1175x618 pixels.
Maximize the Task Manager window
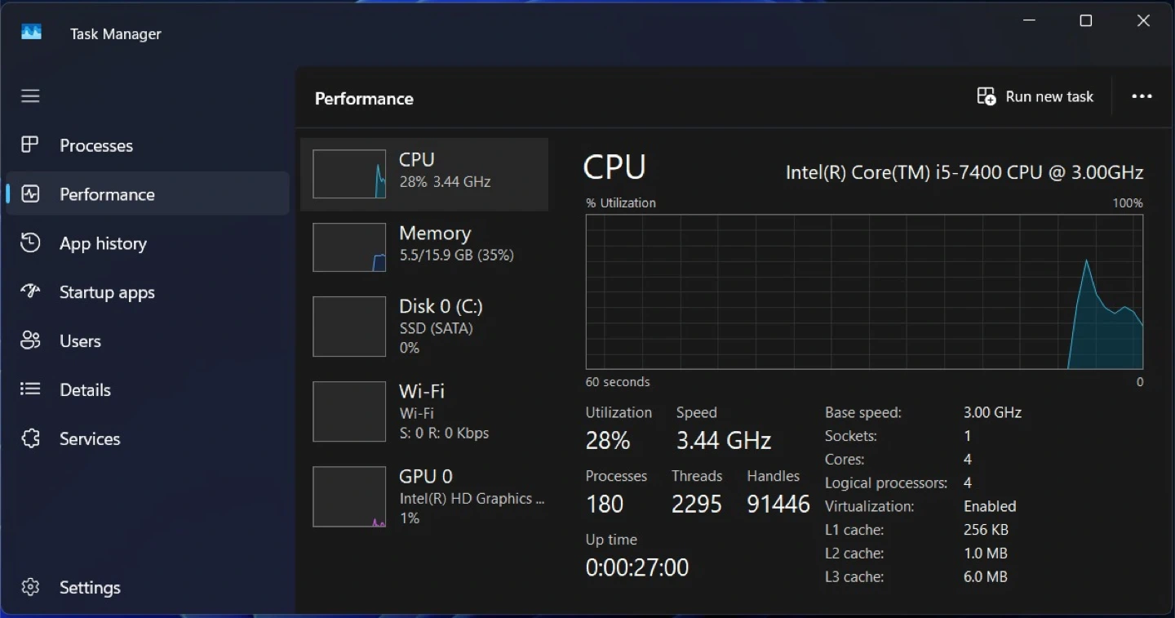(x=1085, y=21)
